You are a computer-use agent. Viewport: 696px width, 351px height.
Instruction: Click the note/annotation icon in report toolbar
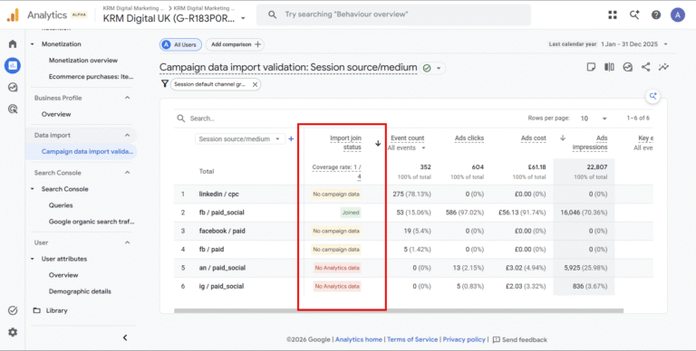[591, 67]
